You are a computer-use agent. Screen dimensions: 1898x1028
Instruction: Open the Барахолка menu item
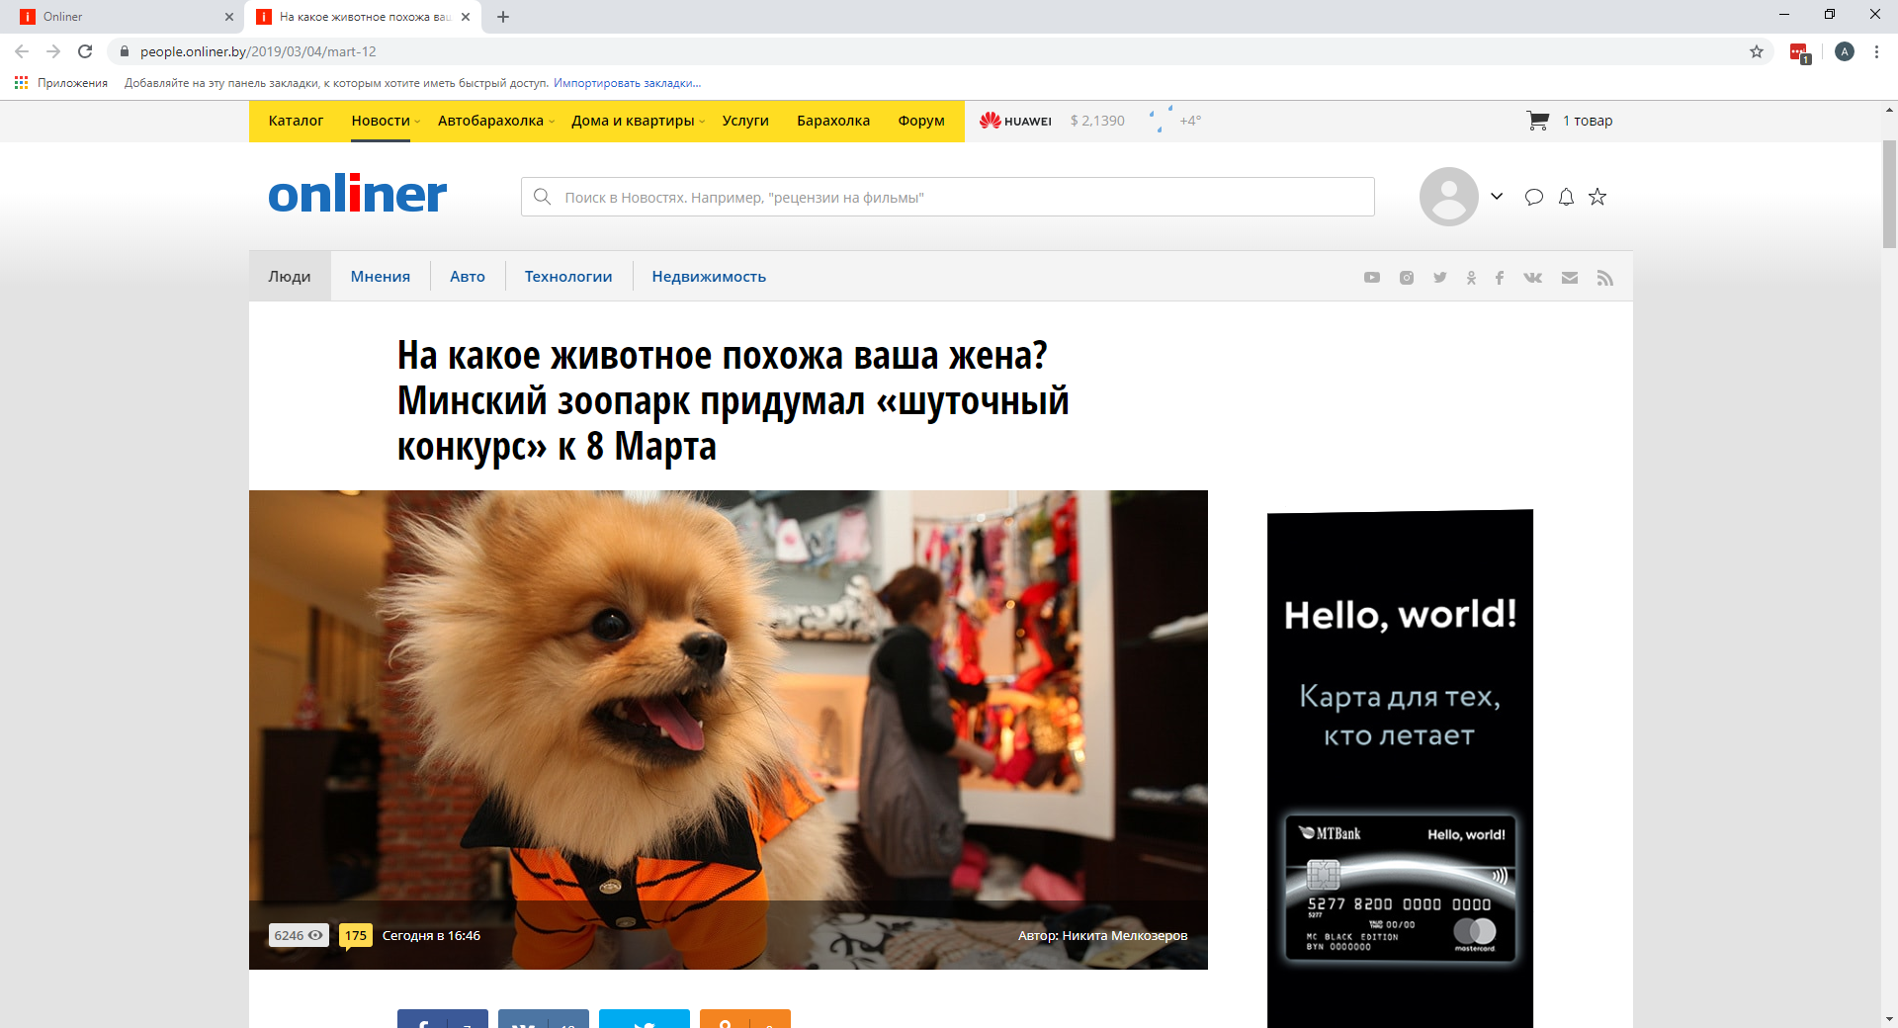pyautogui.click(x=833, y=121)
